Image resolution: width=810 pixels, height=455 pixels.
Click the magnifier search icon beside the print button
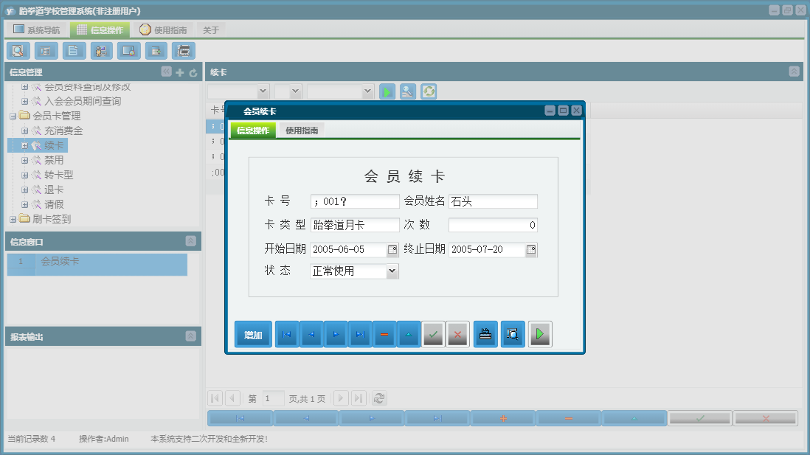click(x=513, y=334)
